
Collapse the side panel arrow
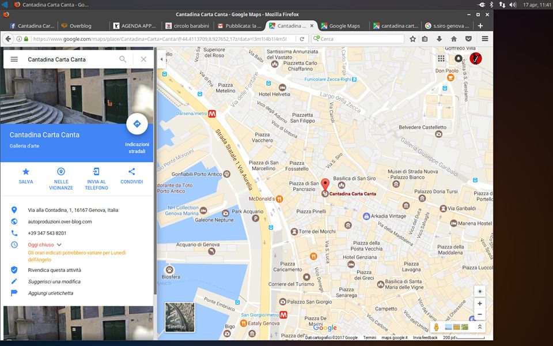[161, 59]
